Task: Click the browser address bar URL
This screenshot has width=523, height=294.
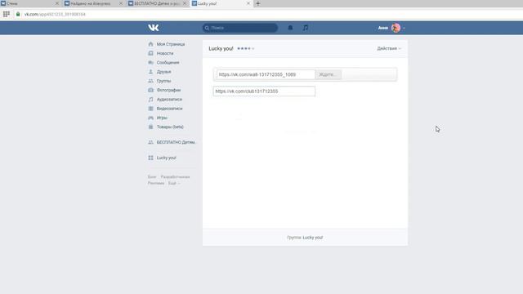Action: click(55, 15)
